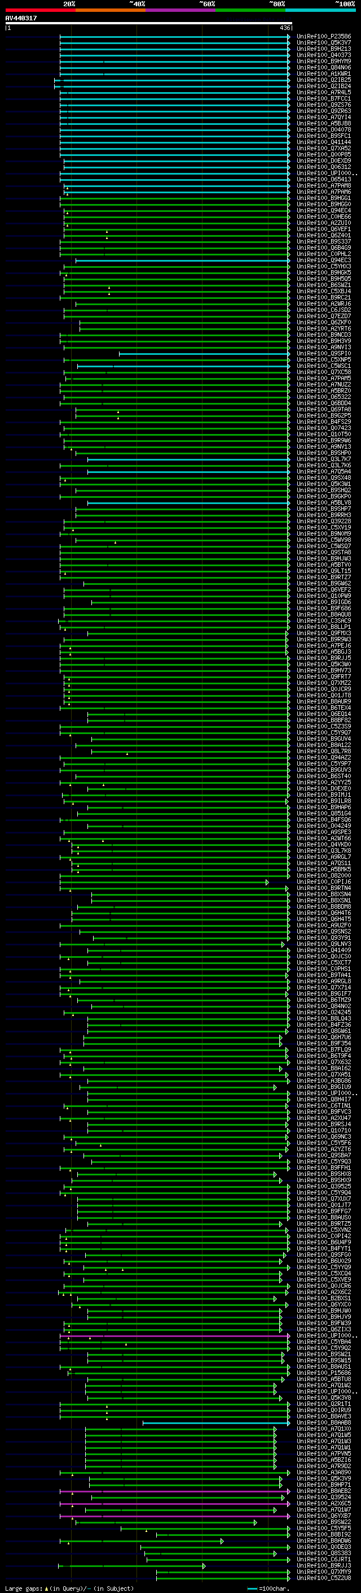Click the UniRef100_B7FCC1 hit label
The image size is (361, 1593).
pyautogui.click(x=324, y=98)
